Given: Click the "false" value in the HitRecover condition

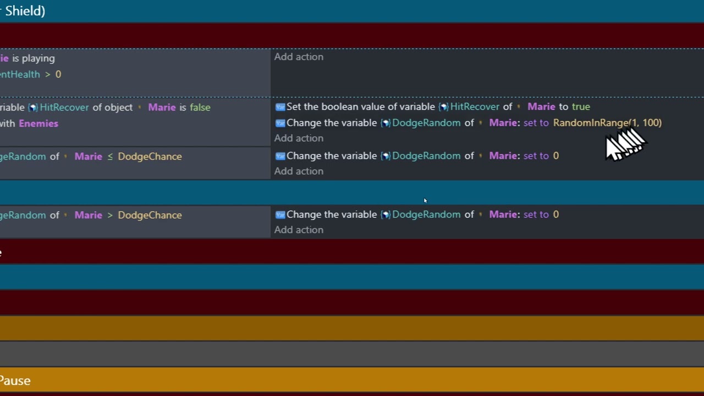Looking at the screenshot, I should coord(200,107).
